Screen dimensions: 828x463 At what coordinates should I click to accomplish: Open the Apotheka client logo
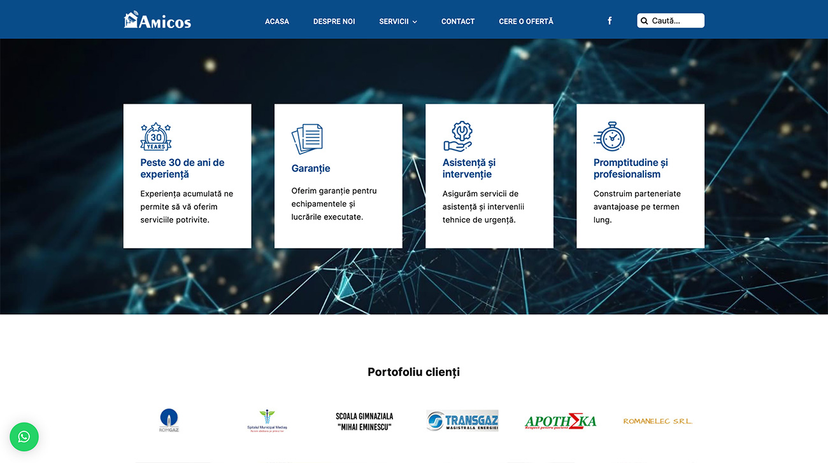click(560, 421)
